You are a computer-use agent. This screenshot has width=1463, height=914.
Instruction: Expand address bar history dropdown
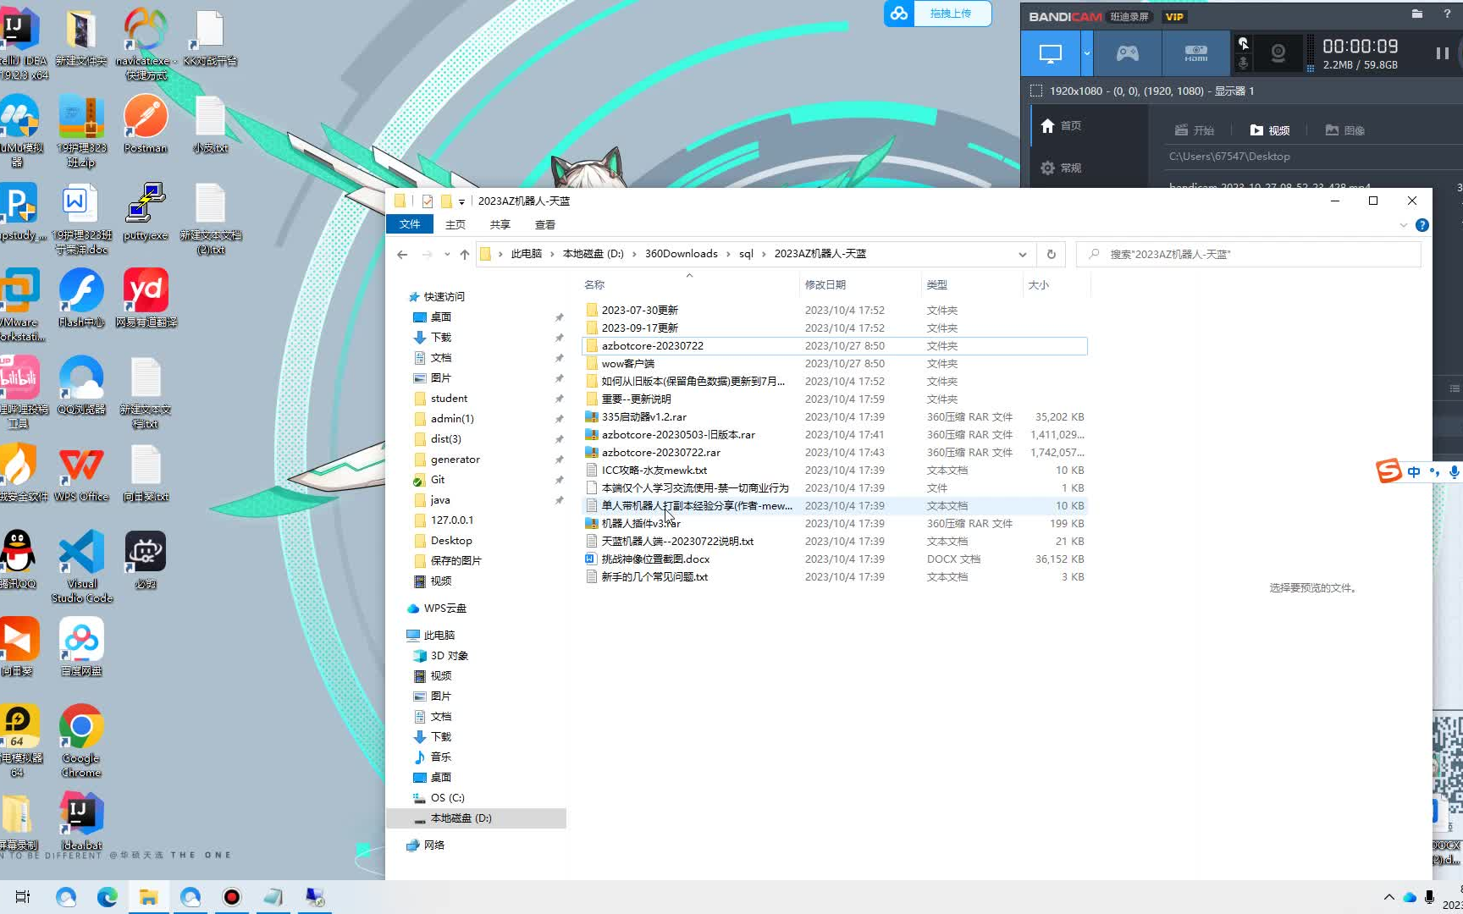(x=1022, y=254)
